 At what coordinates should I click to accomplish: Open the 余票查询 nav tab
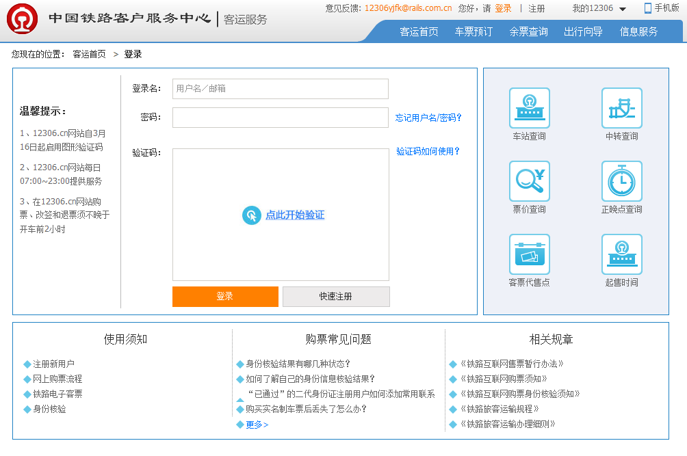pos(528,31)
